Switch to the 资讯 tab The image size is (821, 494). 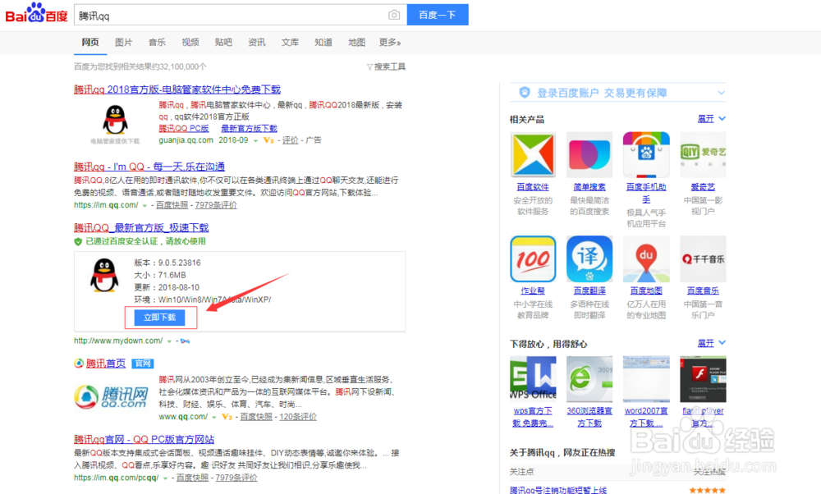pos(256,43)
